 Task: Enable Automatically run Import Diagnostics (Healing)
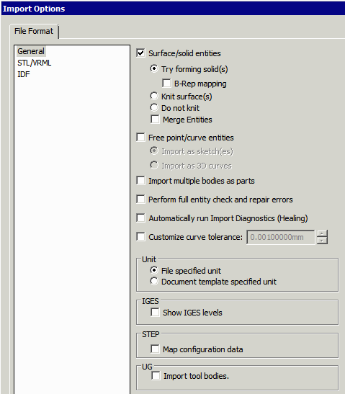(140, 218)
